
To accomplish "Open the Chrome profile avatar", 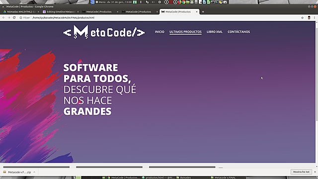I will (309, 18).
